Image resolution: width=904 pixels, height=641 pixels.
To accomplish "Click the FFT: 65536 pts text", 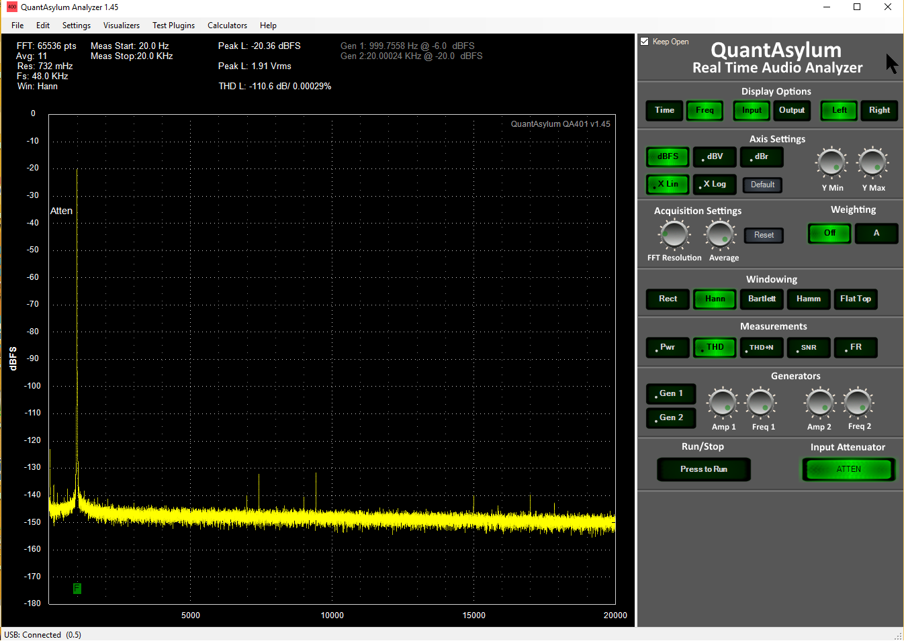I will [x=46, y=46].
